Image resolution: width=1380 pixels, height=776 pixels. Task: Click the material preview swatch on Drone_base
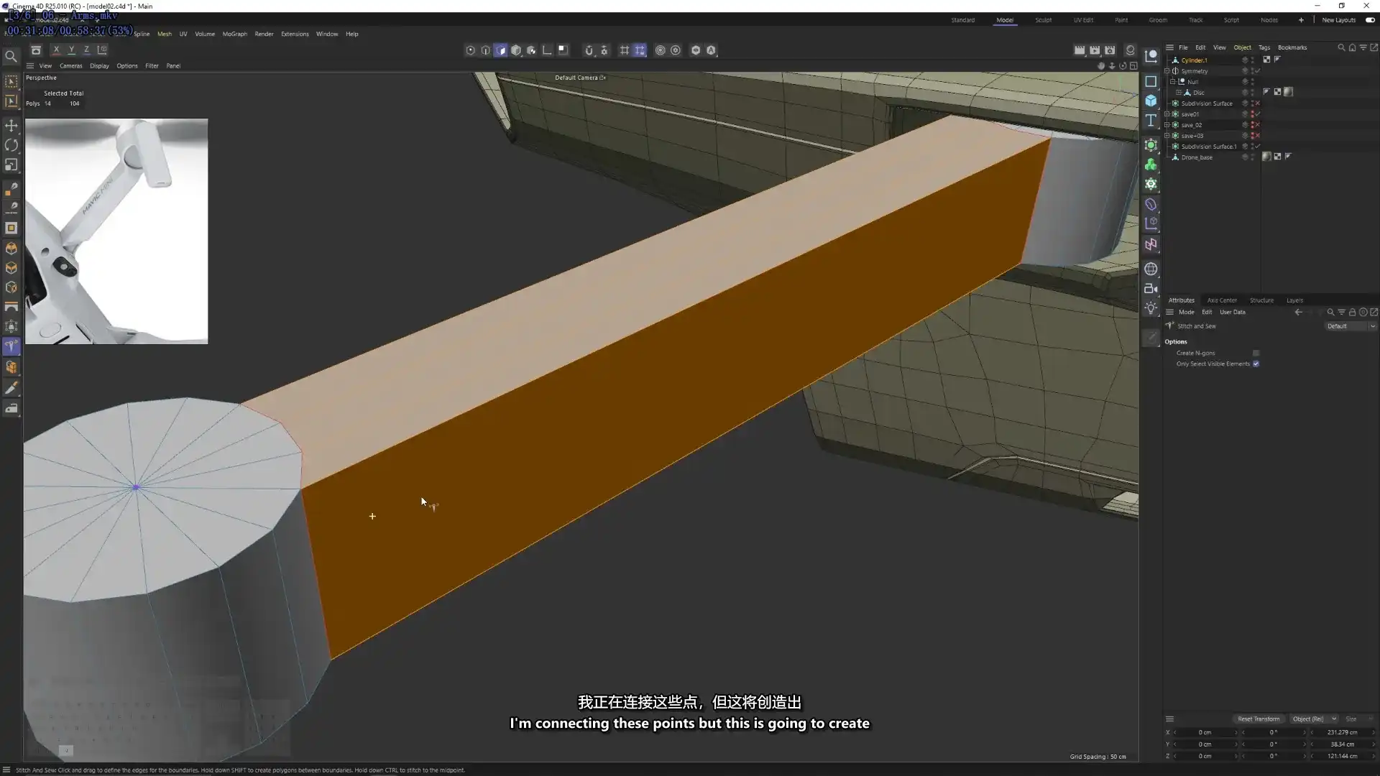point(1266,157)
